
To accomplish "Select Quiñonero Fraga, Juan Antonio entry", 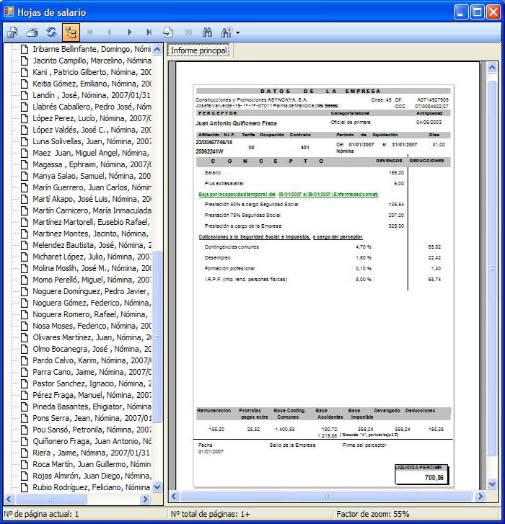I will click(x=92, y=440).
